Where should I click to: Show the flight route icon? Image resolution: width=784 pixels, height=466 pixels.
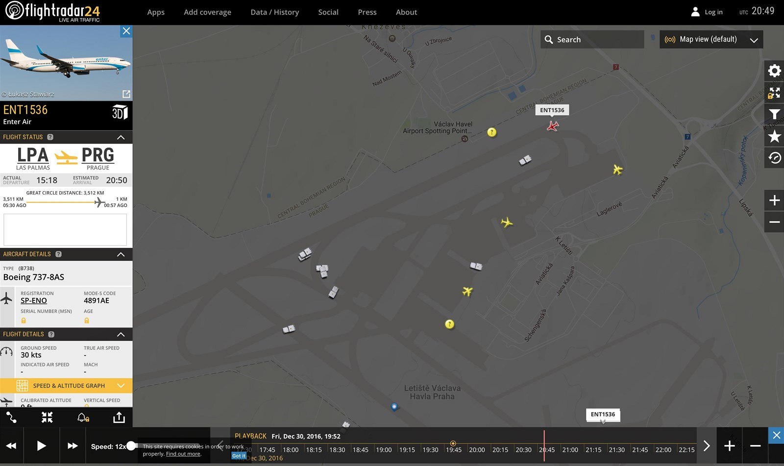[11, 417]
